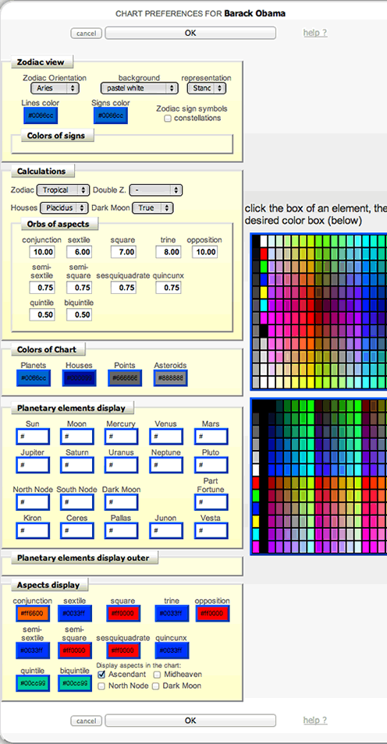Select the sextile aspect color swatch
The height and width of the screenshot is (744, 387).
point(75,613)
